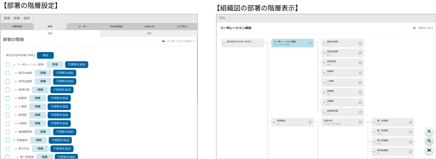Select the 調達購買部 row checkbox
The image size is (436, 159).
click(8, 132)
